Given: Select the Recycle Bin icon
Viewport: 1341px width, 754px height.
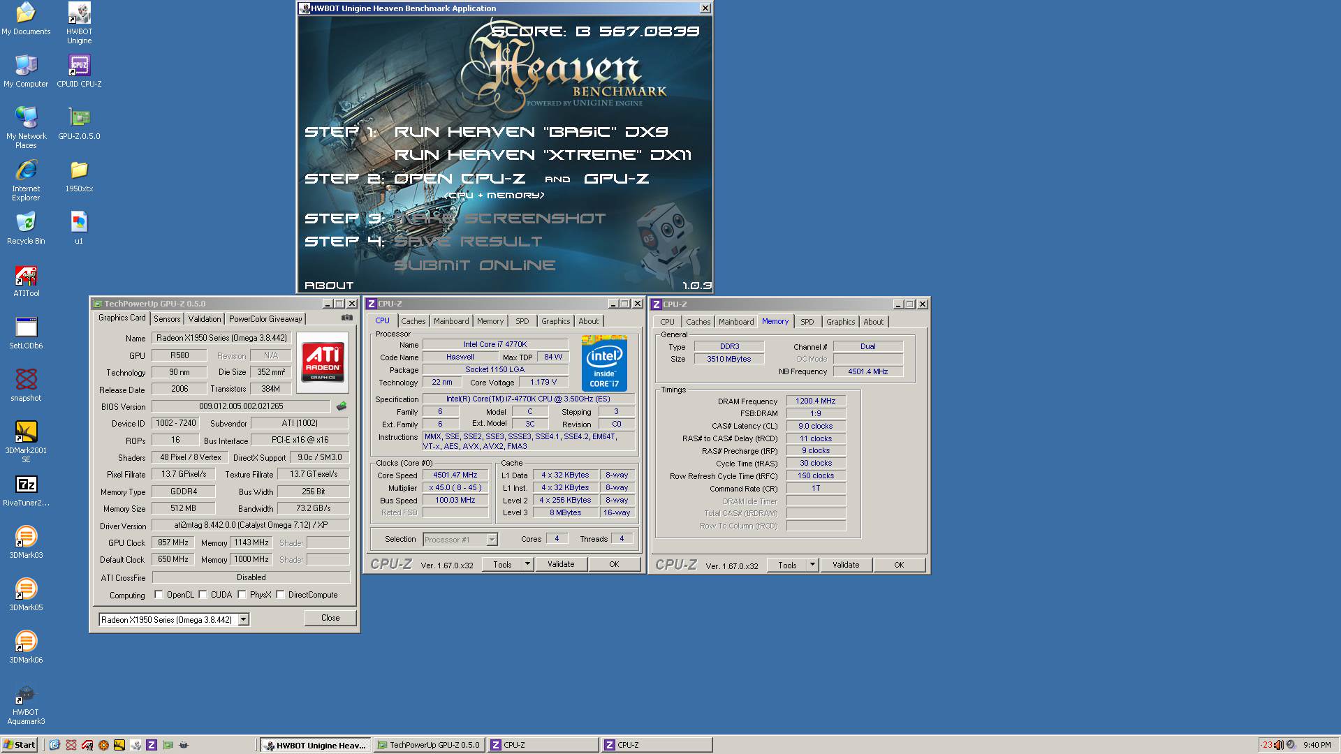Looking at the screenshot, I should point(26,228).
